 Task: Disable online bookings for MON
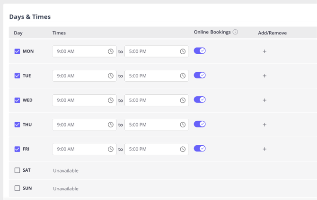[200, 51]
